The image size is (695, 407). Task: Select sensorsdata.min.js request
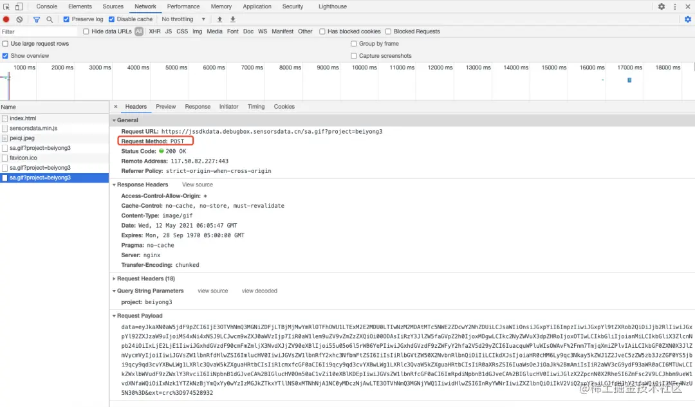click(x=54, y=129)
